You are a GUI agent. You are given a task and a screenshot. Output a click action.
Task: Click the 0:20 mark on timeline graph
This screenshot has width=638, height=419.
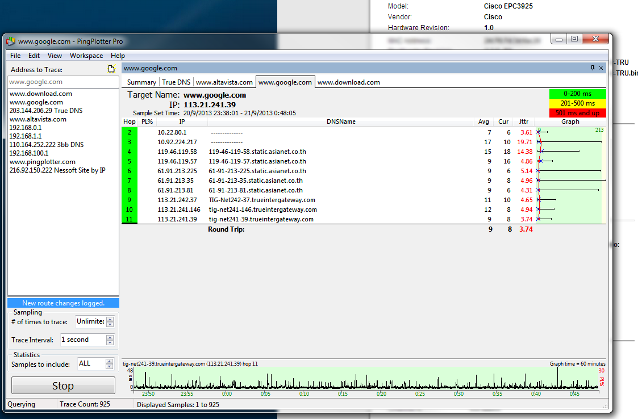coord(381,394)
